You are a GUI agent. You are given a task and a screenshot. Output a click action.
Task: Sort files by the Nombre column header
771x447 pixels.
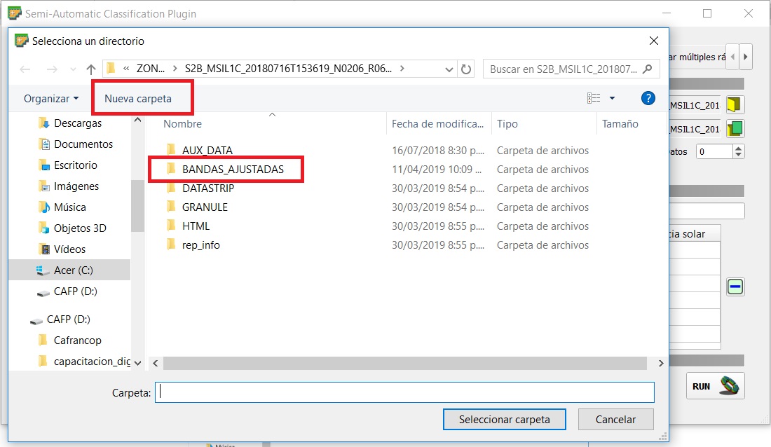(182, 124)
